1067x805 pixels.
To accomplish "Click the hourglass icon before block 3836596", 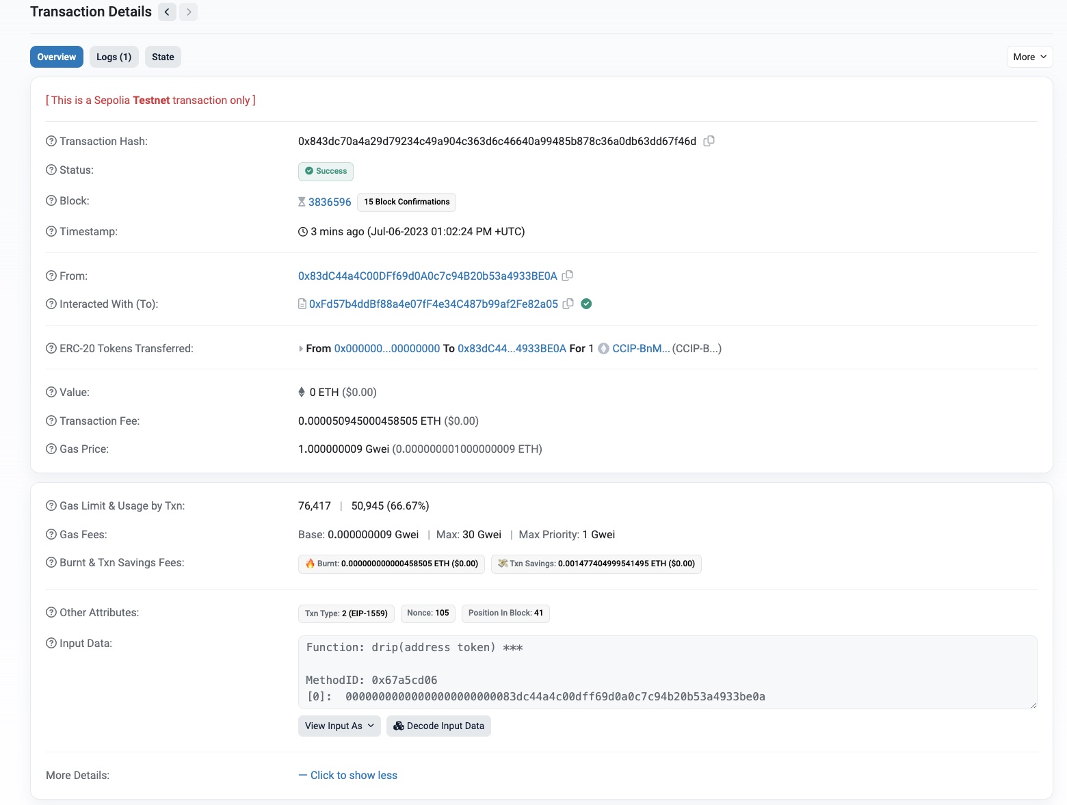I will (x=302, y=201).
